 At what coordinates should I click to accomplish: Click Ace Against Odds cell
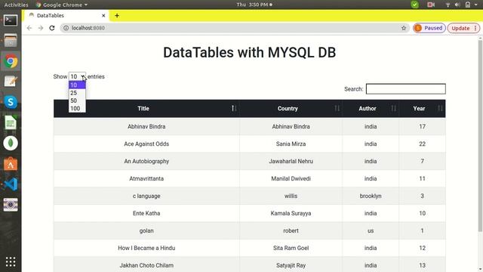pos(146,144)
